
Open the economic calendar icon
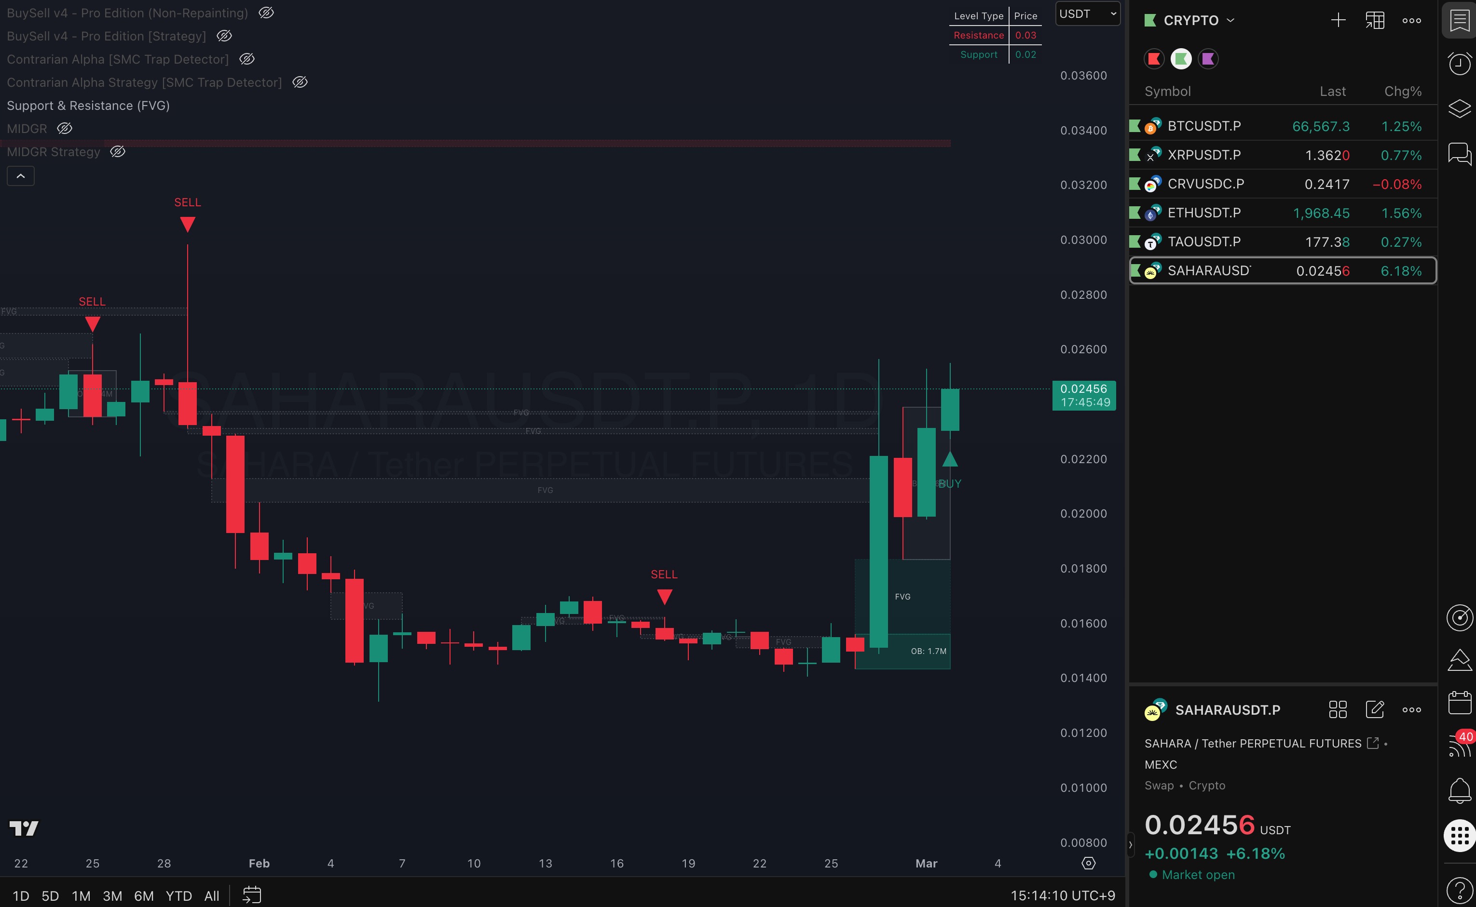tap(1460, 702)
